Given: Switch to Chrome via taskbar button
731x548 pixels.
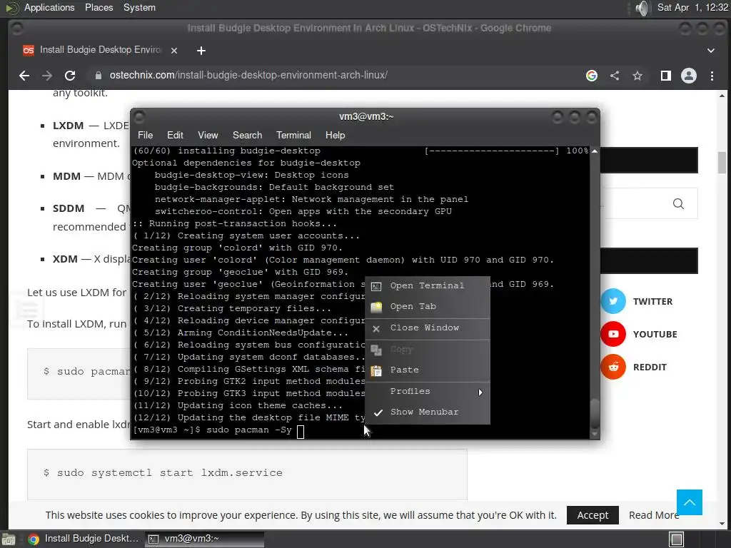Looking at the screenshot, I should tap(84, 539).
